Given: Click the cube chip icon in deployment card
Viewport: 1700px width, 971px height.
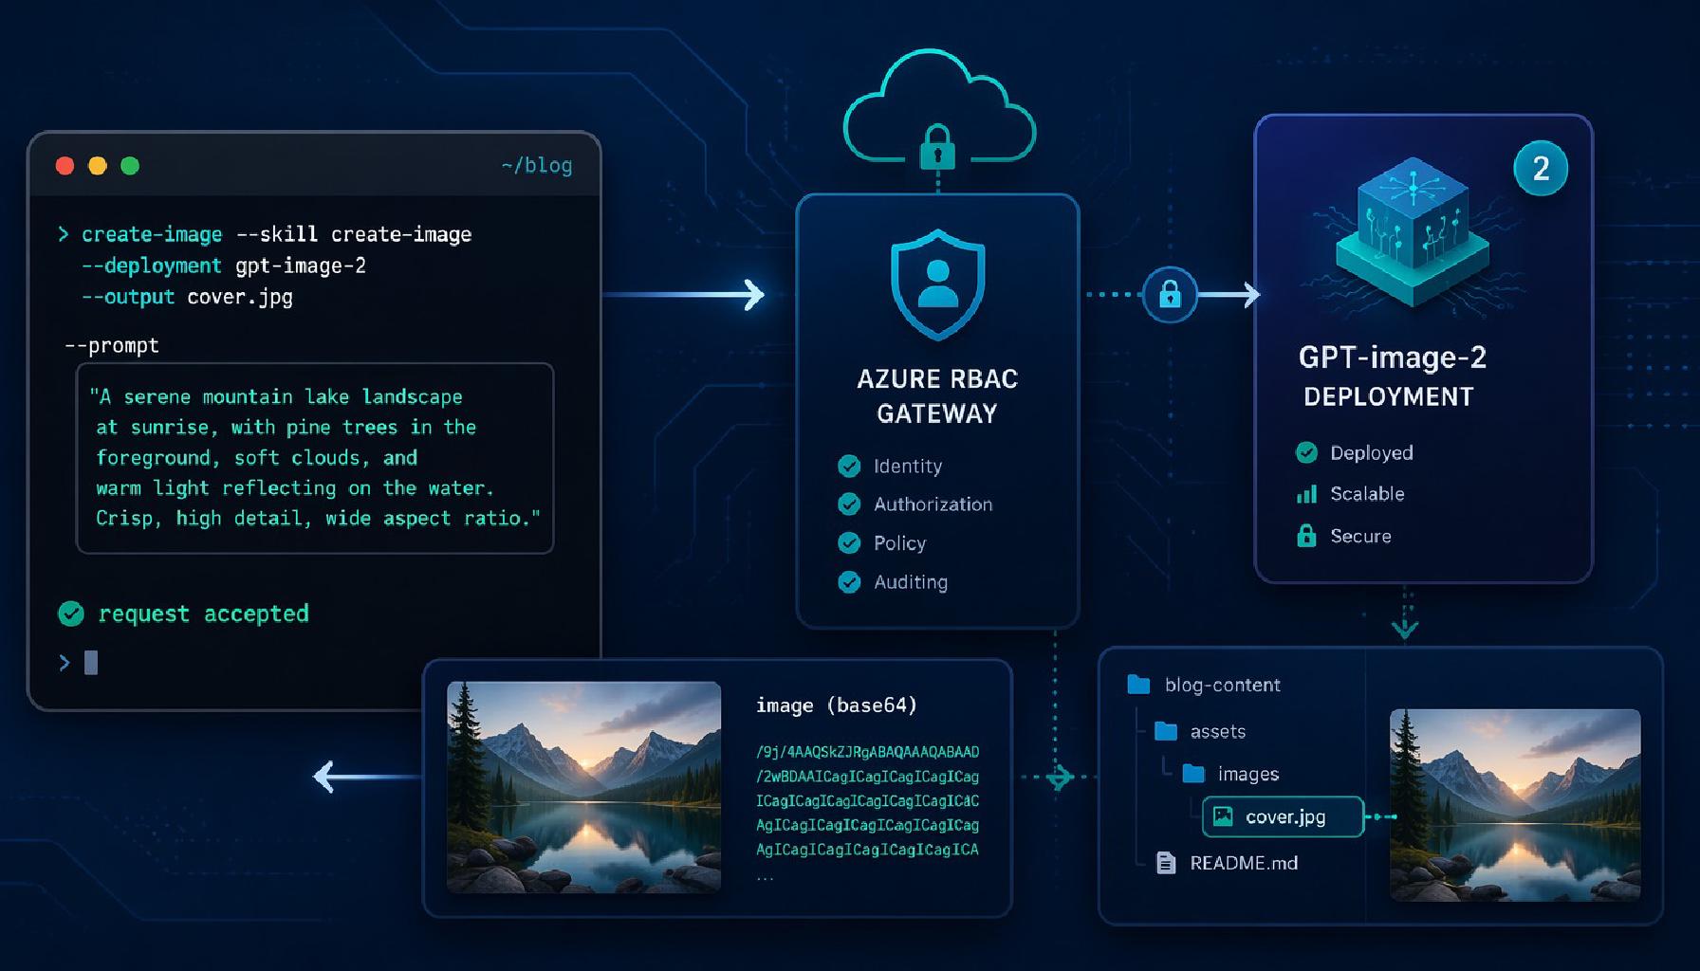Looking at the screenshot, I should (x=1413, y=231).
